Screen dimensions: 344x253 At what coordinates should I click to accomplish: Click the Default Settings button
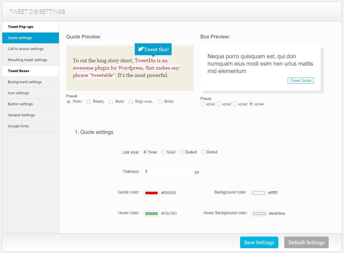click(x=306, y=243)
